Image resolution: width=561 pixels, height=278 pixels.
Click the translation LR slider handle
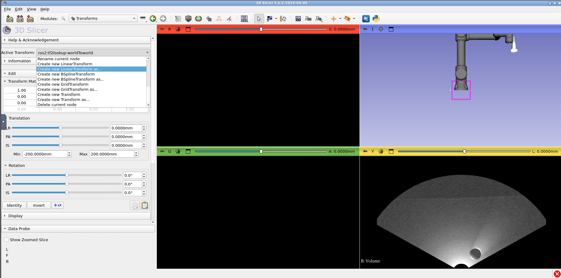pyautogui.click(x=61, y=128)
